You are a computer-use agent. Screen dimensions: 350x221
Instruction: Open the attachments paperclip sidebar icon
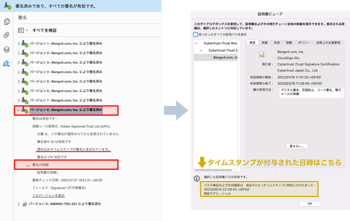[6, 35]
